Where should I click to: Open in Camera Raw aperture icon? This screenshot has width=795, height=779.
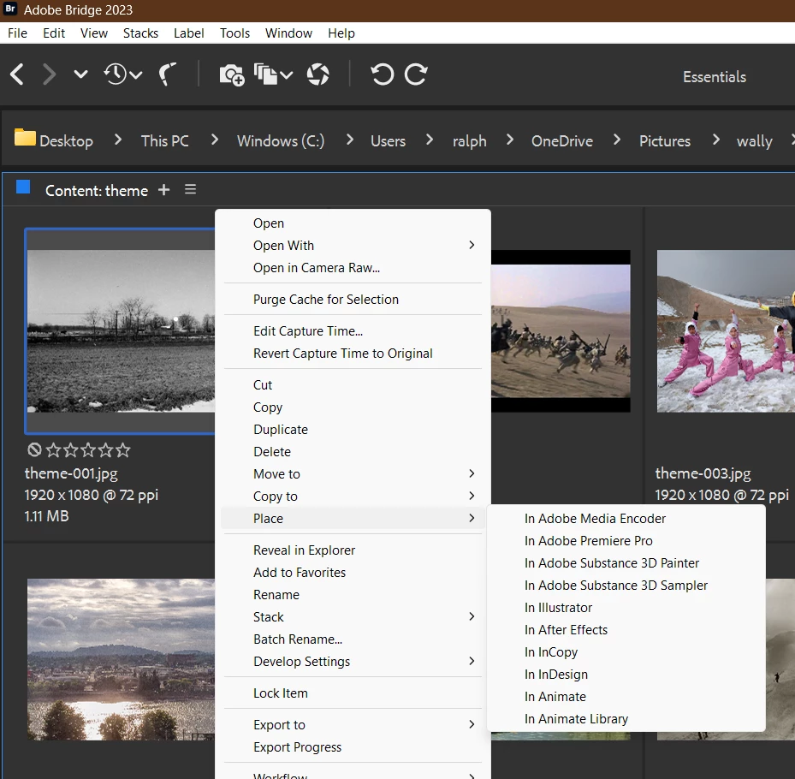(317, 74)
